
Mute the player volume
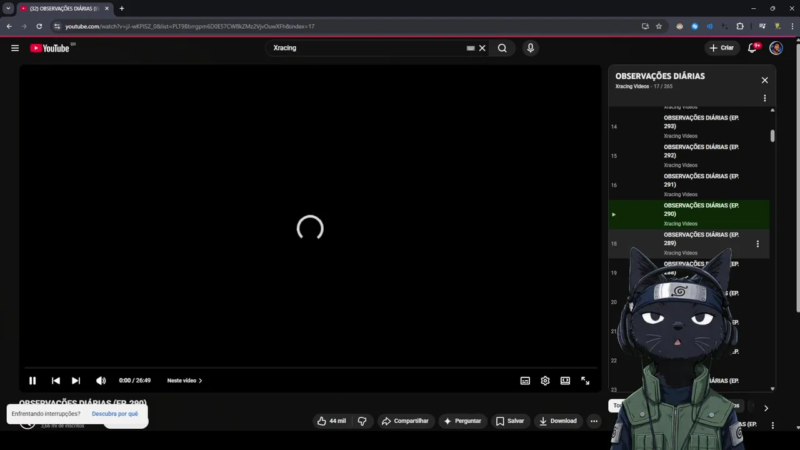pyautogui.click(x=101, y=381)
